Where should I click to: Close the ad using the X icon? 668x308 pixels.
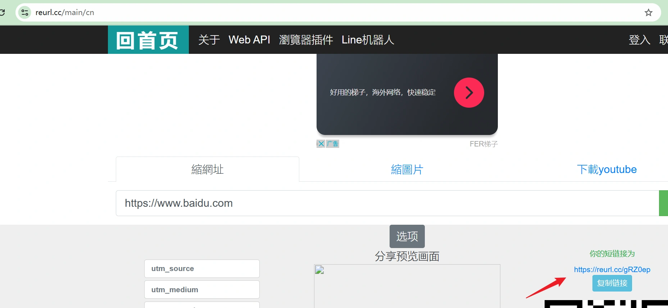click(x=321, y=144)
